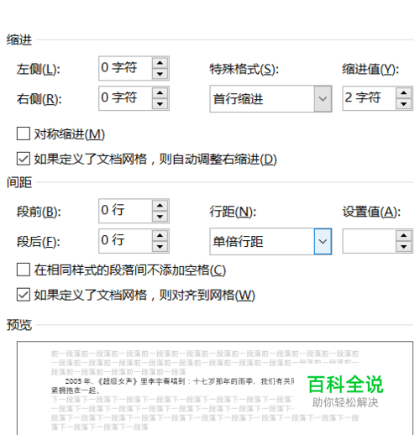420x435 pixels.
Task: Click the right indent (右侧) input field
Action: pyautogui.click(x=125, y=98)
